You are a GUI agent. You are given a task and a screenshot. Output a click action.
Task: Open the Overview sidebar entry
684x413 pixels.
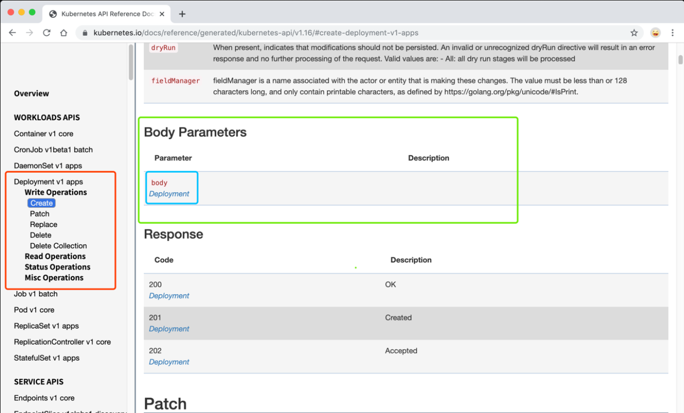click(32, 94)
